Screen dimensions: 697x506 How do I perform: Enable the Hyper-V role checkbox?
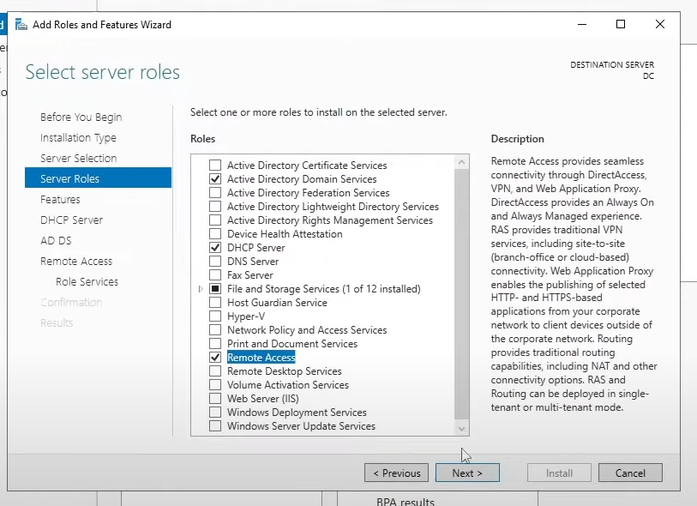215,316
